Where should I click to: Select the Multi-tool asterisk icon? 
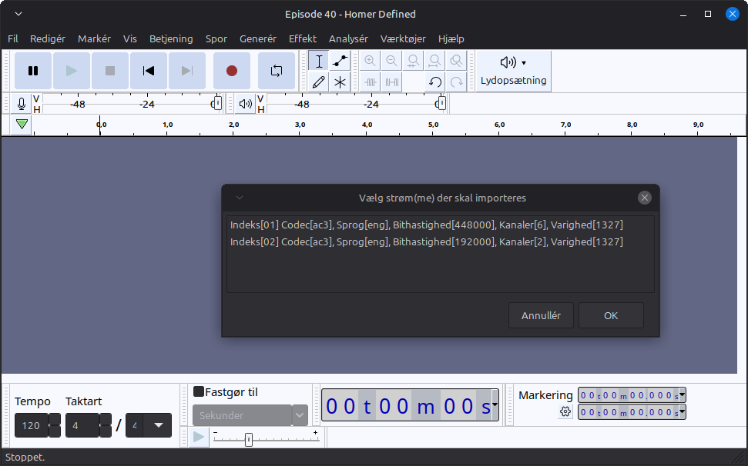(340, 82)
